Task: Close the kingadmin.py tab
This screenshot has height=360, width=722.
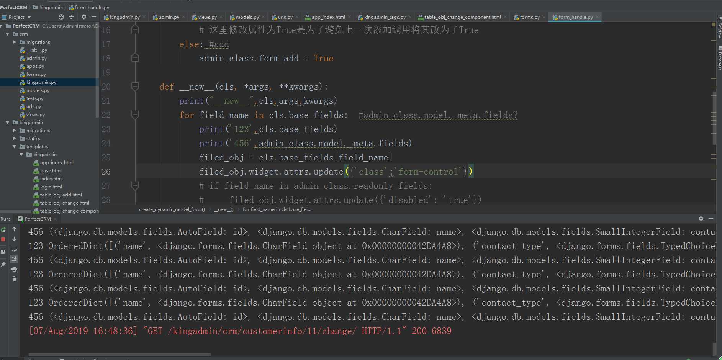Action: pyautogui.click(x=144, y=17)
